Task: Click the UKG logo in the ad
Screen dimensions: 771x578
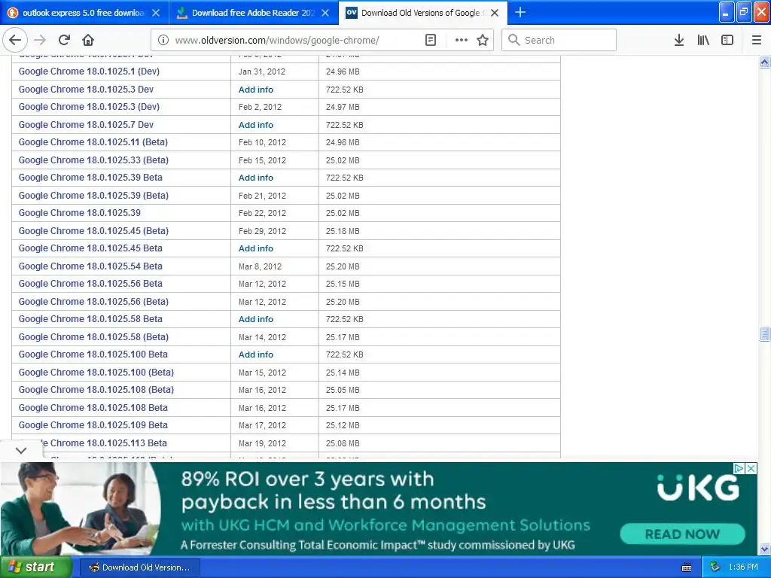Action: 698,488
